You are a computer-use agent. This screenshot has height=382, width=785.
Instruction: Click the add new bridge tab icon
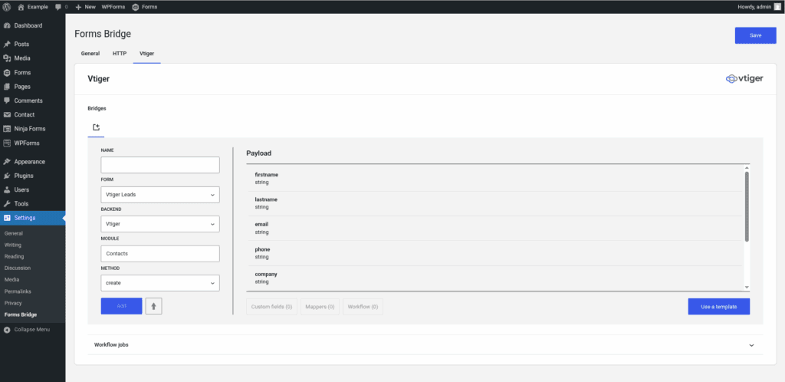(x=97, y=127)
